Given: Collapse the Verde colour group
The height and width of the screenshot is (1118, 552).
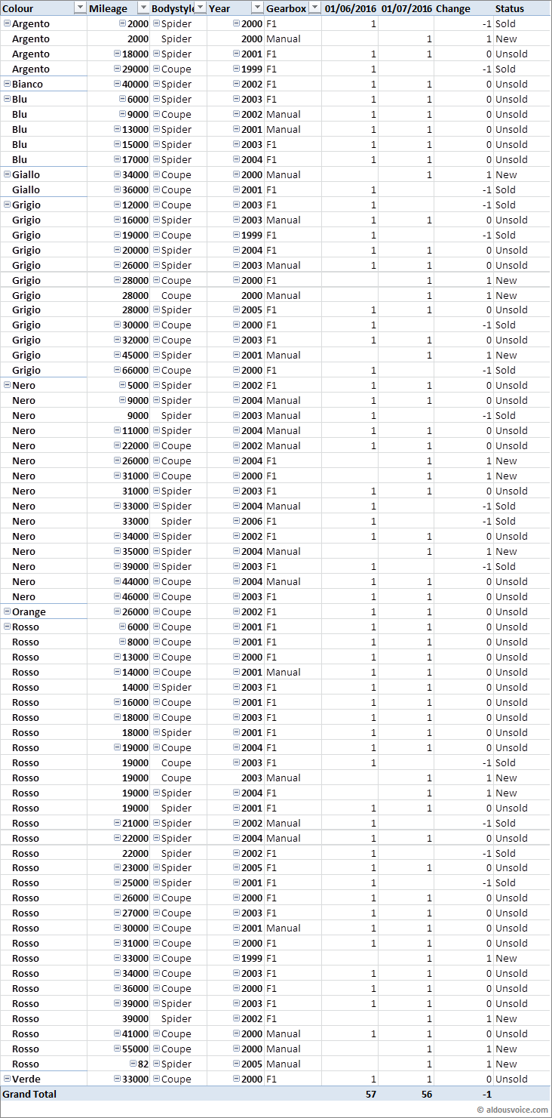Looking at the screenshot, I should coord(8,1079).
